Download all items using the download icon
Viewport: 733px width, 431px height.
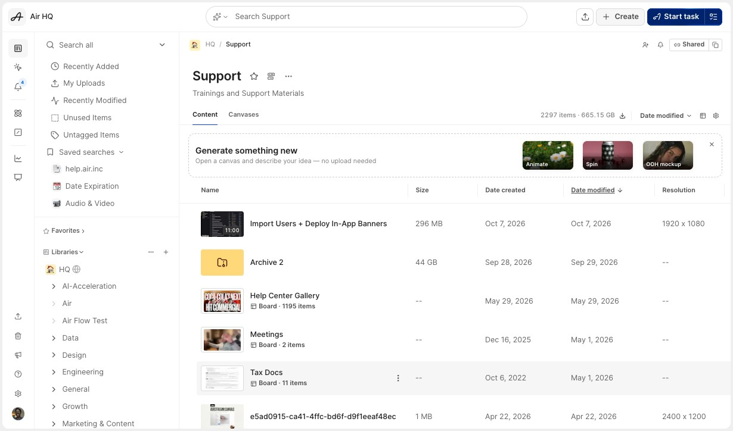[x=623, y=115]
